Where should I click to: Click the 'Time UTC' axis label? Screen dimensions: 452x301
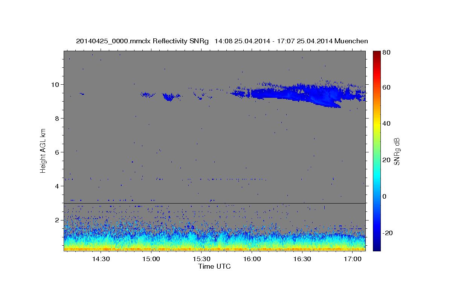(214, 266)
